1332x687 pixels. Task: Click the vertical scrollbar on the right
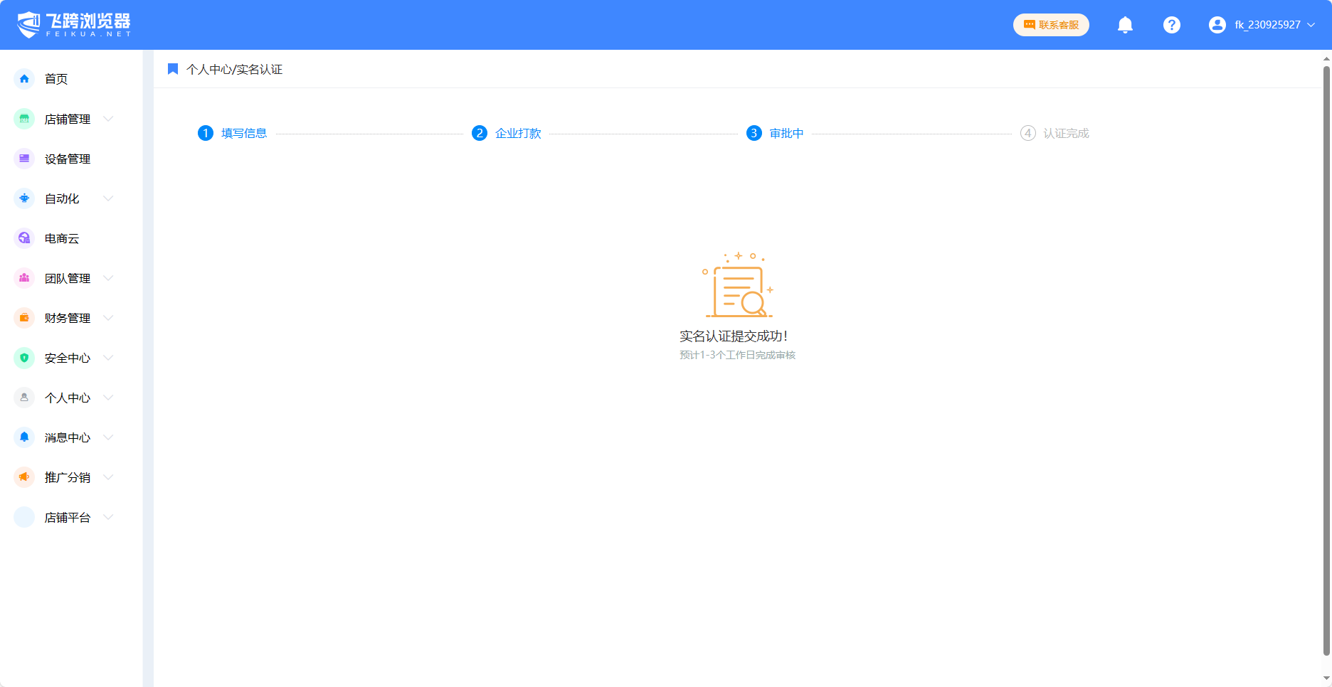1326,356
